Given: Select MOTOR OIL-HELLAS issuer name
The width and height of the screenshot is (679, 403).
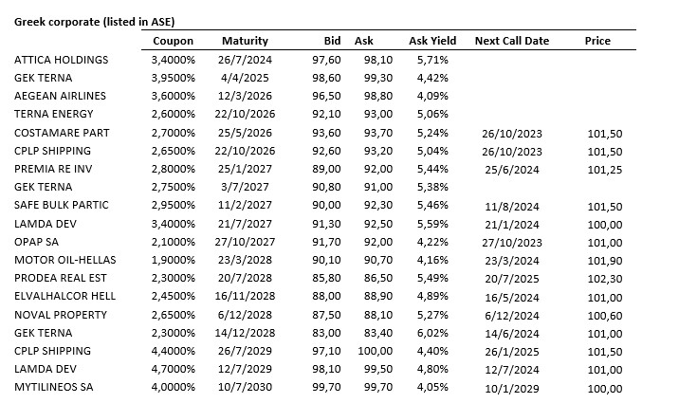Looking at the screenshot, I should tap(63, 260).
